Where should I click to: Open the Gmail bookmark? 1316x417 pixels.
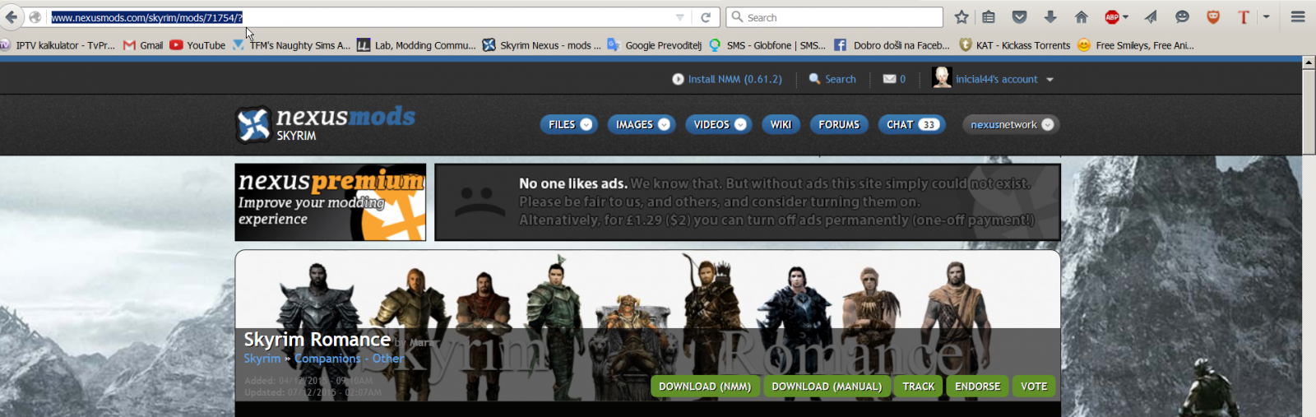(143, 45)
